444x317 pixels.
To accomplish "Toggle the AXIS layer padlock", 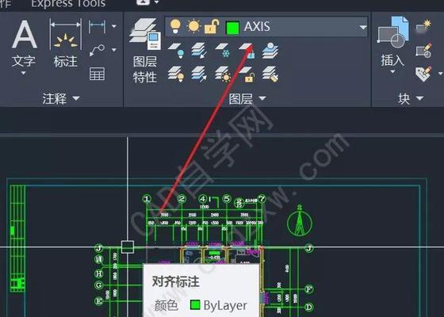I will (212, 27).
